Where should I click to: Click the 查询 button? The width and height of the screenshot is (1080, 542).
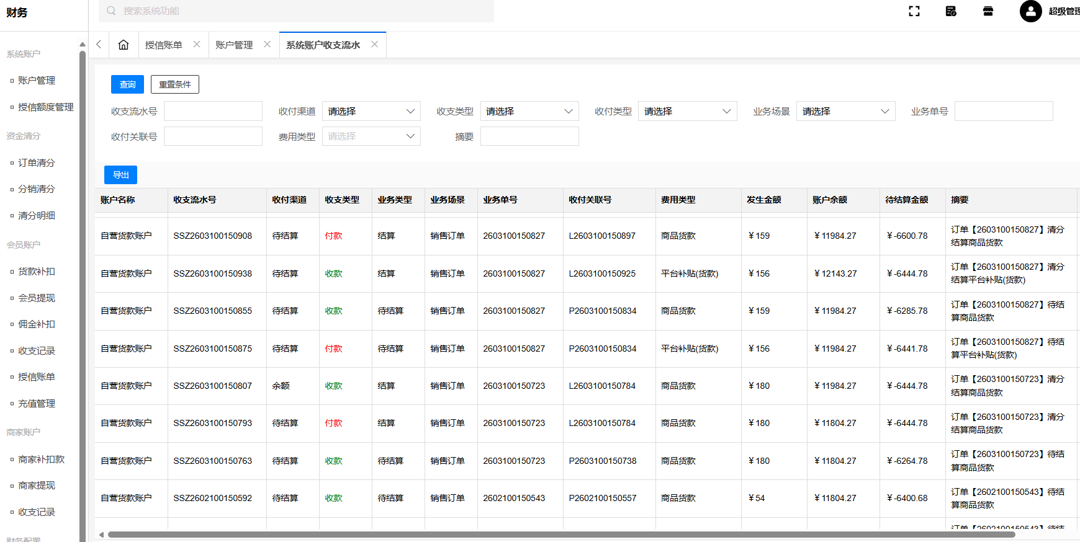pyautogui.click(x=127, y=84)
